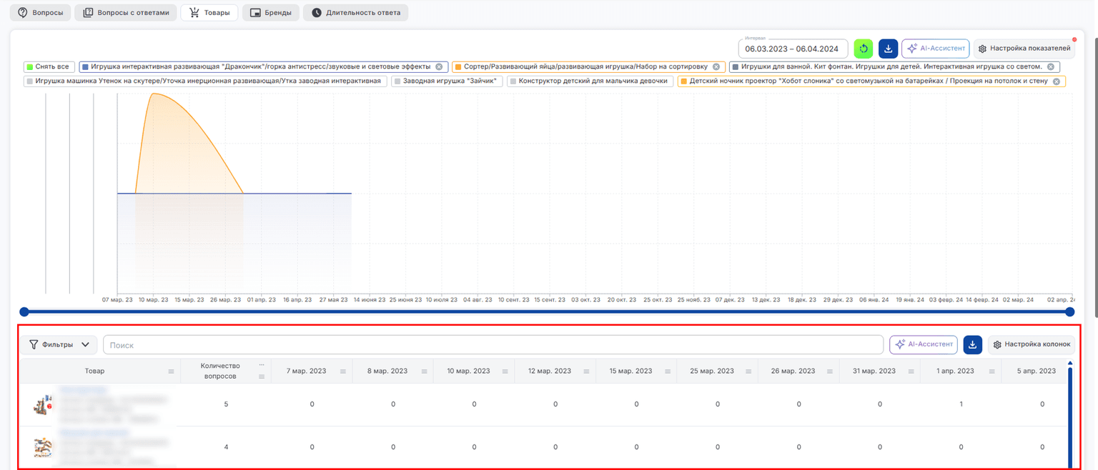Switch to the Бренды tab
Viewport: 1098px width, 470px height.
[x=271, y=13]
